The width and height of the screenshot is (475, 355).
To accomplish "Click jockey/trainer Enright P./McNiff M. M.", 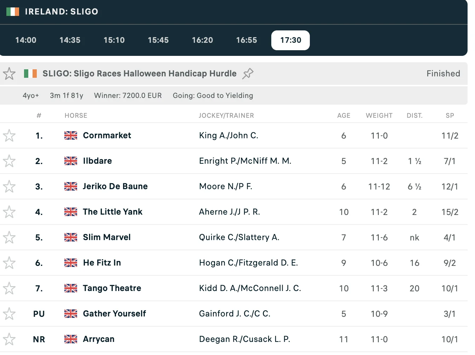I will 245,161.
